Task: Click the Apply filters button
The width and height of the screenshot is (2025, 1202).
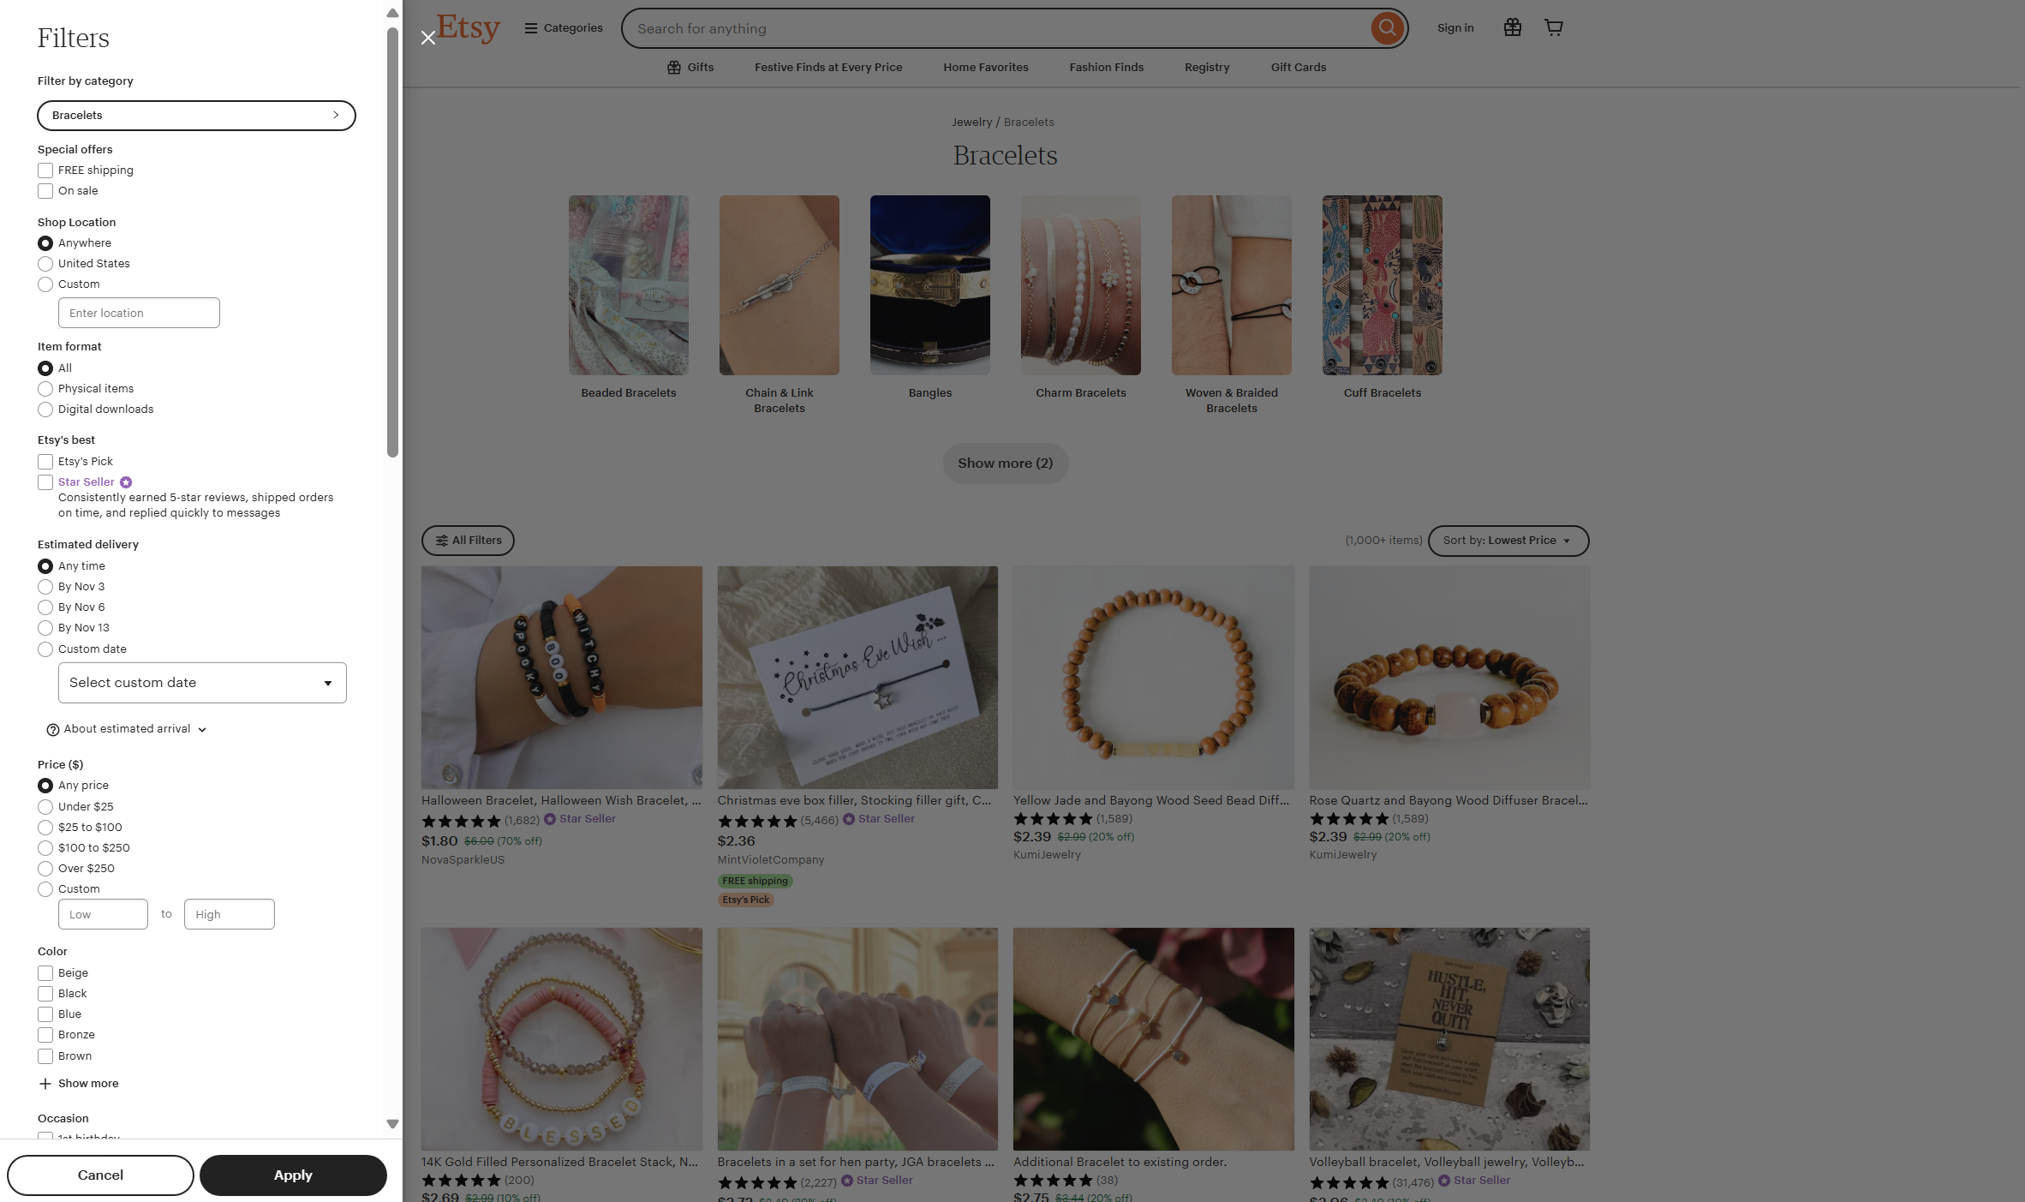Action: click(x=293, y=1175)
